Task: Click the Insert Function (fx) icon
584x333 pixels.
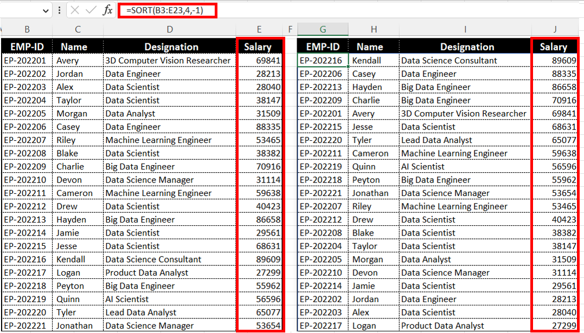Action: click(x=107, y=10)
